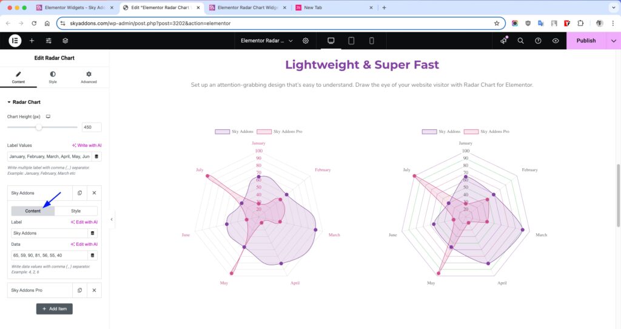Click the Label text field
Screen dimensions: 621x329
click(x=50, y=233)
